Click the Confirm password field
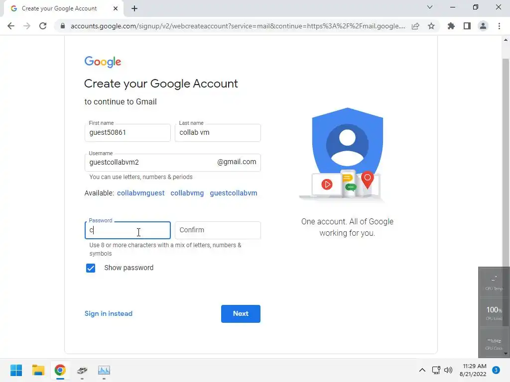 [218, 230]
